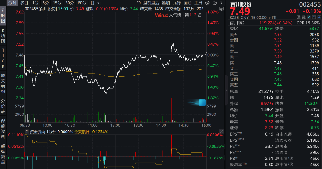322x169 pixels.
Task: Click the blue floating widget on chart
Action: [x=202, y=102]
